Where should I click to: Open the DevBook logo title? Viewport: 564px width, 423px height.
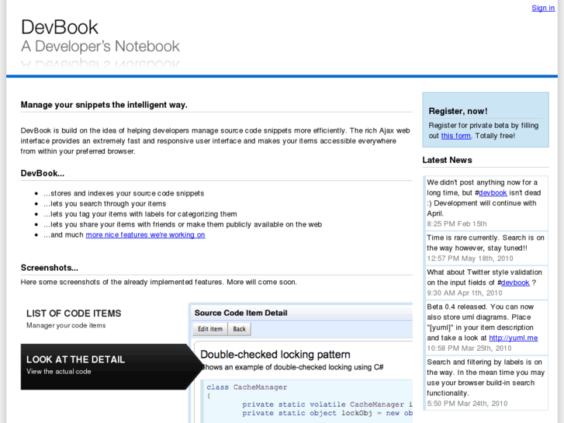coord(60,28)
